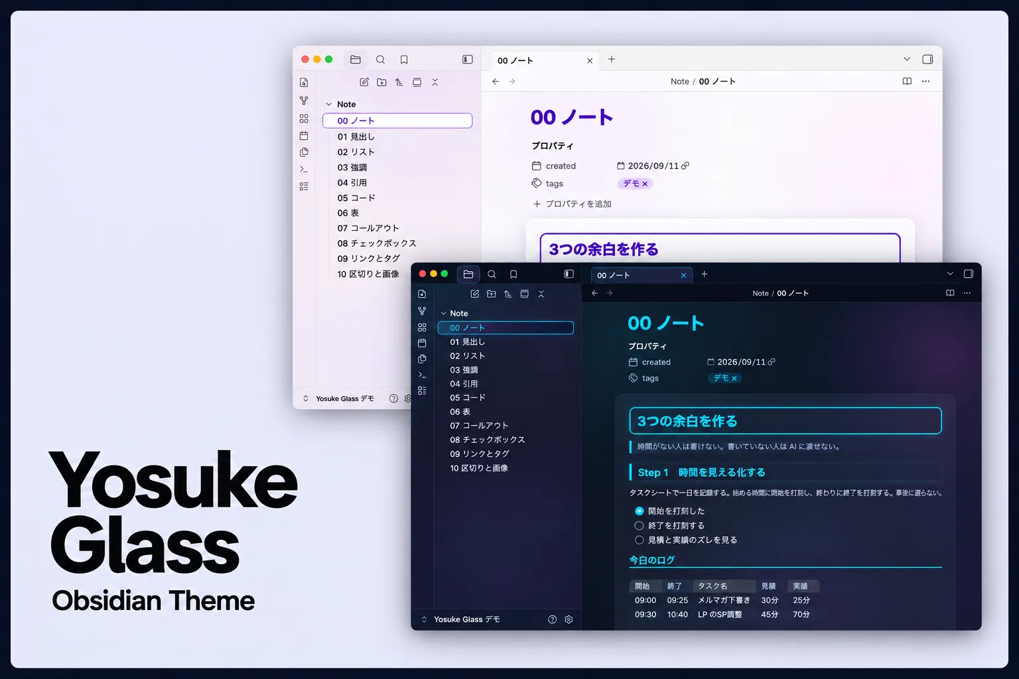Click Note breadcrumb in light window

[x=680, y=82]
